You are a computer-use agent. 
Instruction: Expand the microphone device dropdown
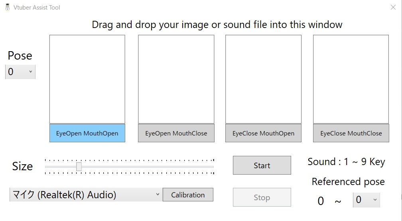(x=86, y=195)
